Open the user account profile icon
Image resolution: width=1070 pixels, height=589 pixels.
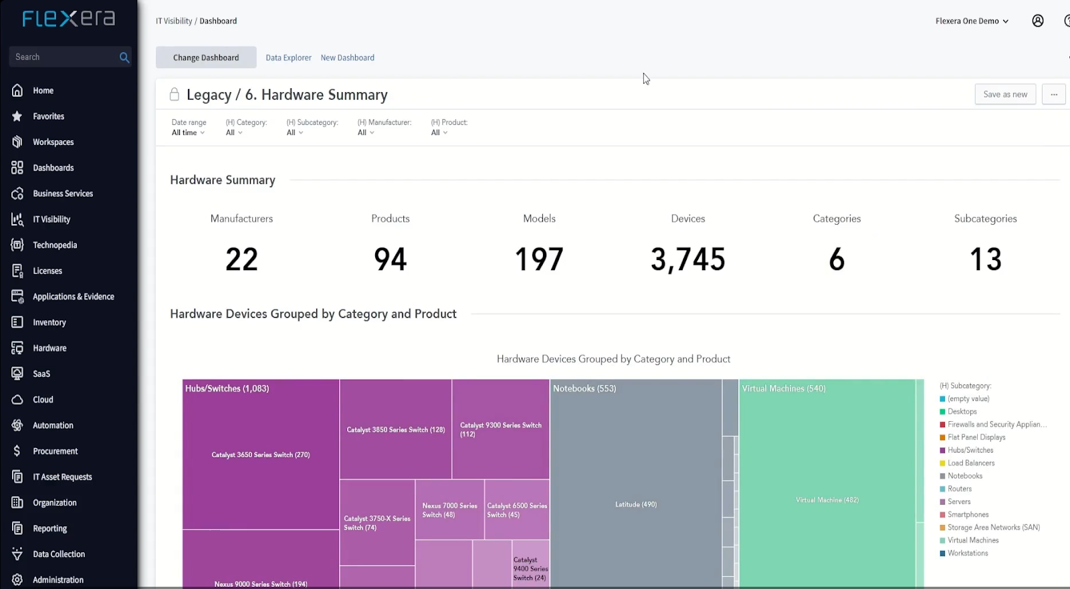tap(1038, 21)
